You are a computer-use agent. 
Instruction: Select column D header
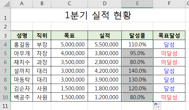pyautogui.click(x=105, y=4)
